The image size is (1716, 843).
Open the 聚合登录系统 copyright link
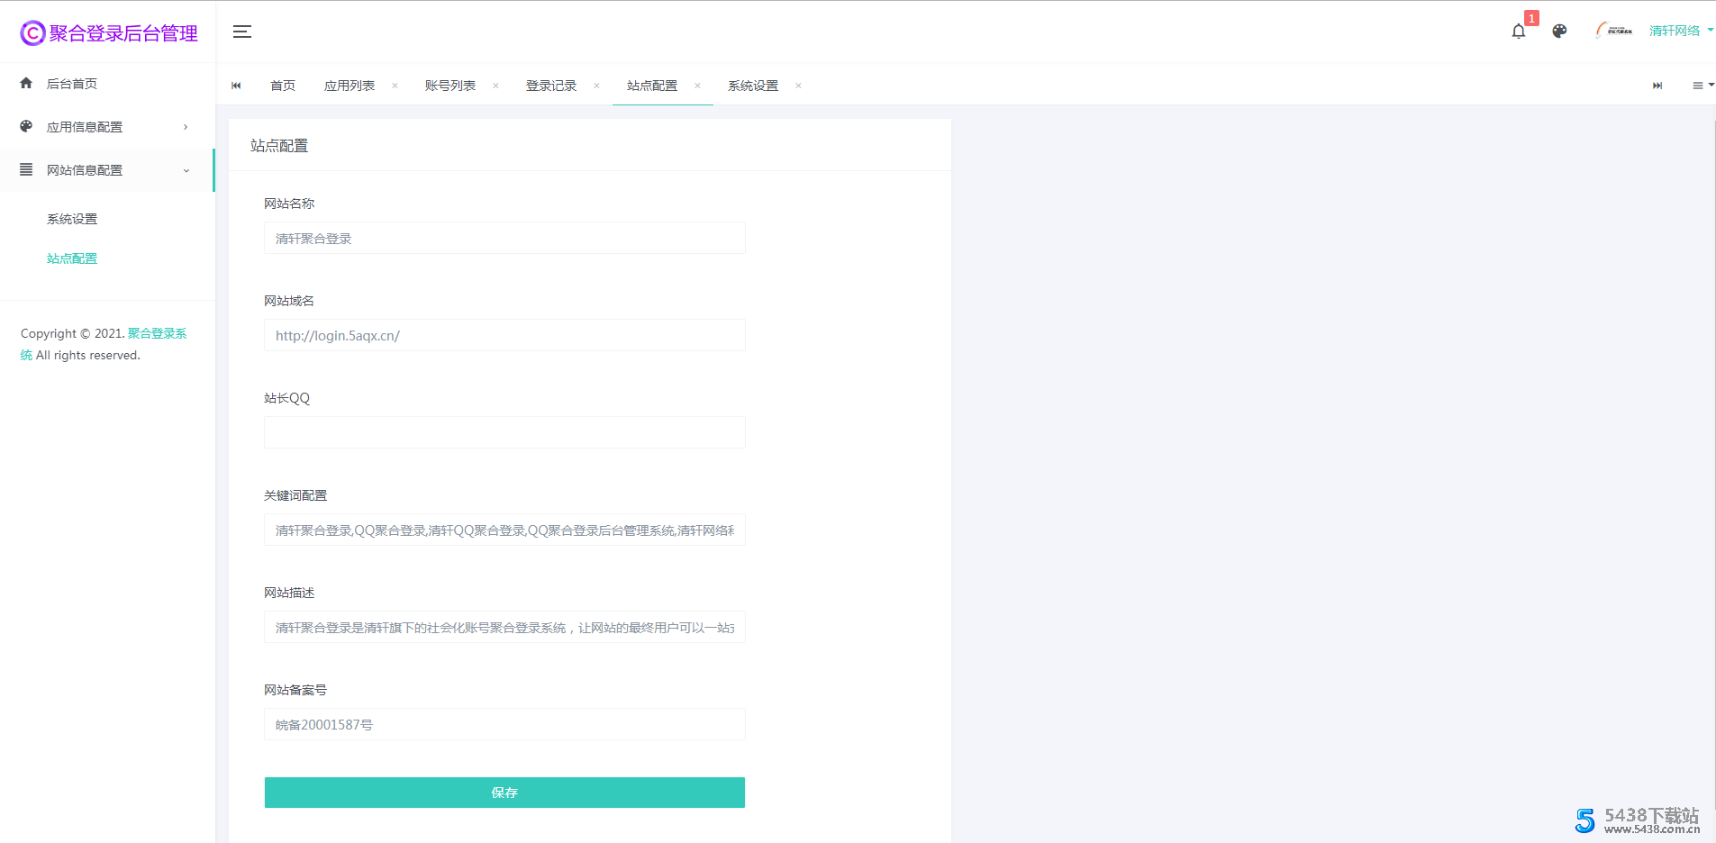pos(157,332)
